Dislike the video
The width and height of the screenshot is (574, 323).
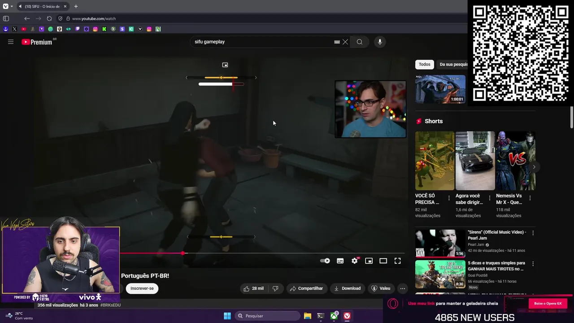pos(275,288)
